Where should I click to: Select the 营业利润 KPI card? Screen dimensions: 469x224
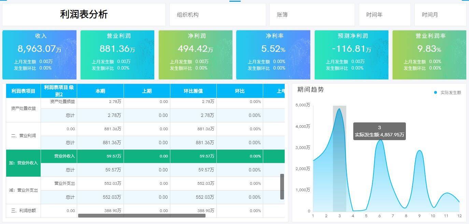(117, 55)
